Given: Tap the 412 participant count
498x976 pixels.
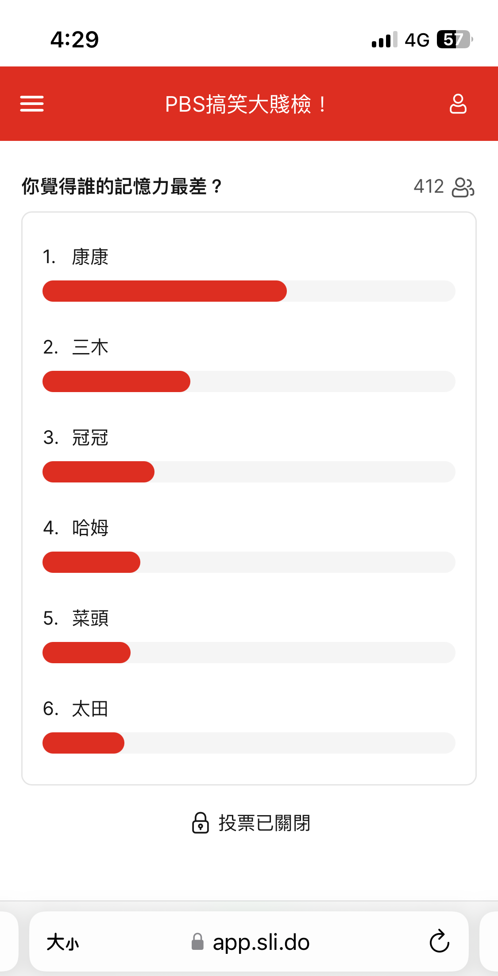Looking at the screenshot, I should (x=429, y=187).
